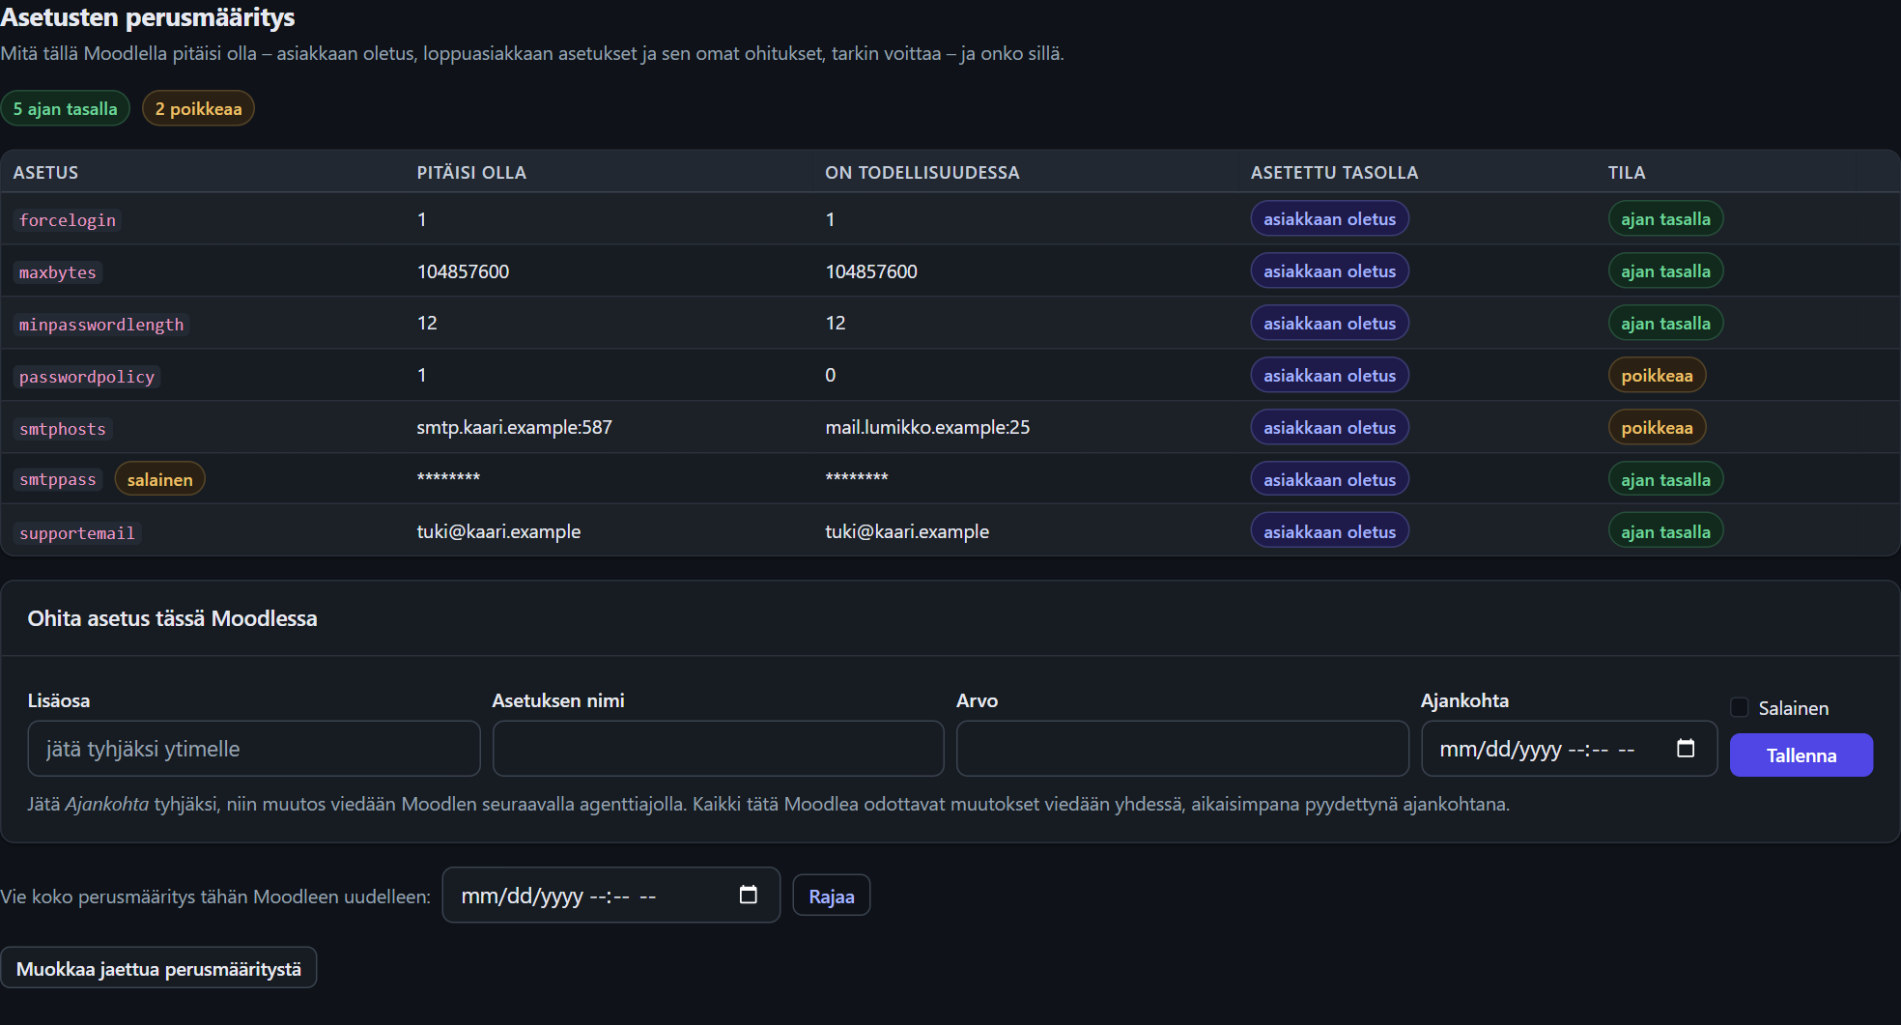The width and height of the screenshot is (1901, 1025).
Task: Click the minpasswordlength setting name
Action: [101, 325]
